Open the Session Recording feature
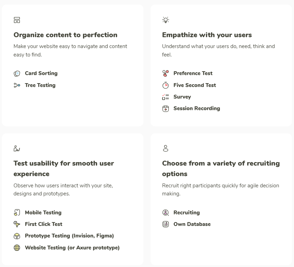 197,108
